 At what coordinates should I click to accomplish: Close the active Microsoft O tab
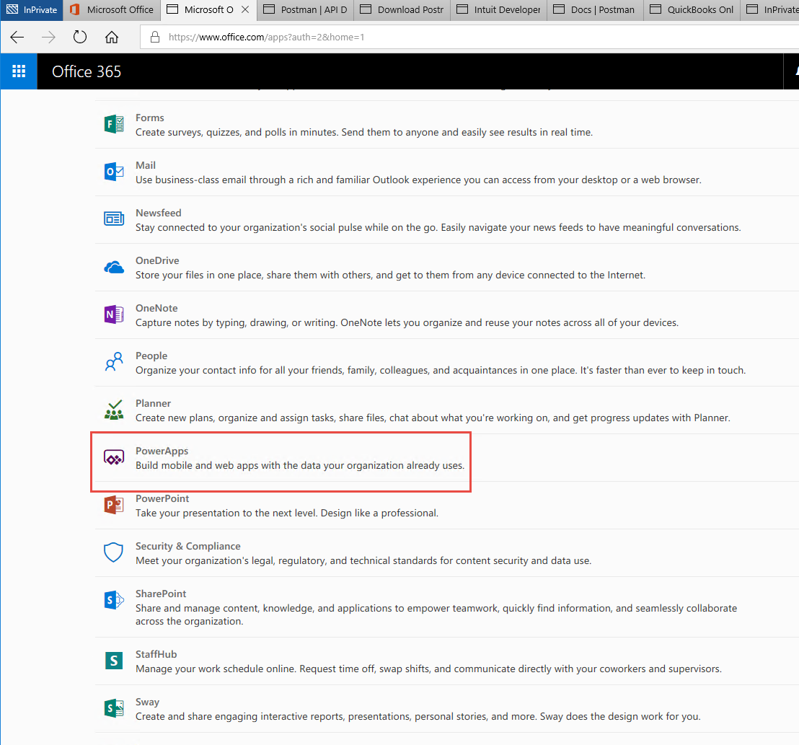245,9
